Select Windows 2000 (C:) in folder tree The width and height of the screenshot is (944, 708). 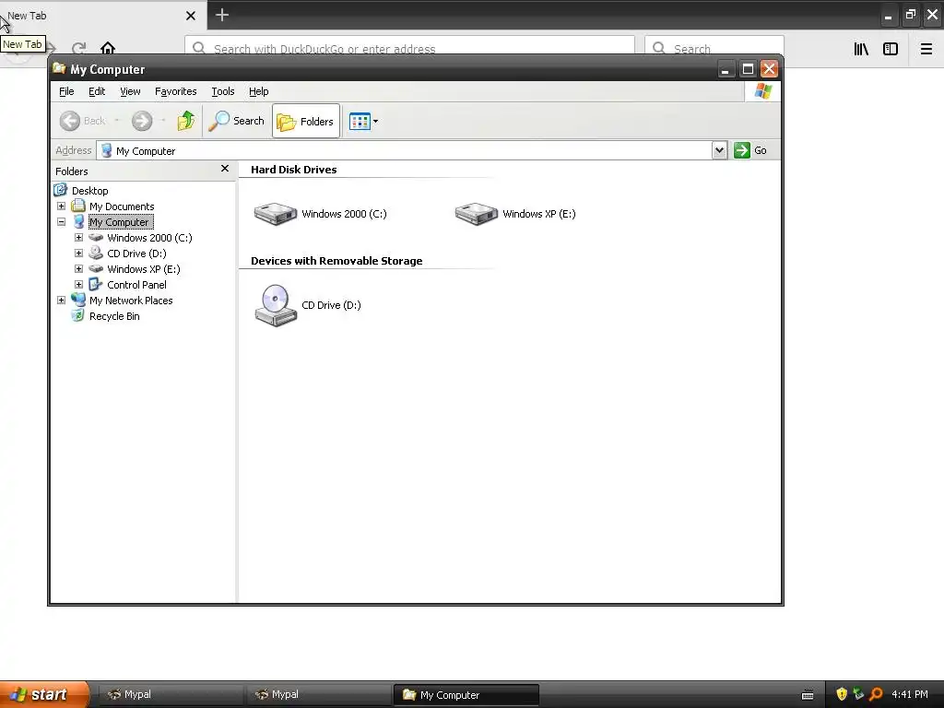[149, 238]
